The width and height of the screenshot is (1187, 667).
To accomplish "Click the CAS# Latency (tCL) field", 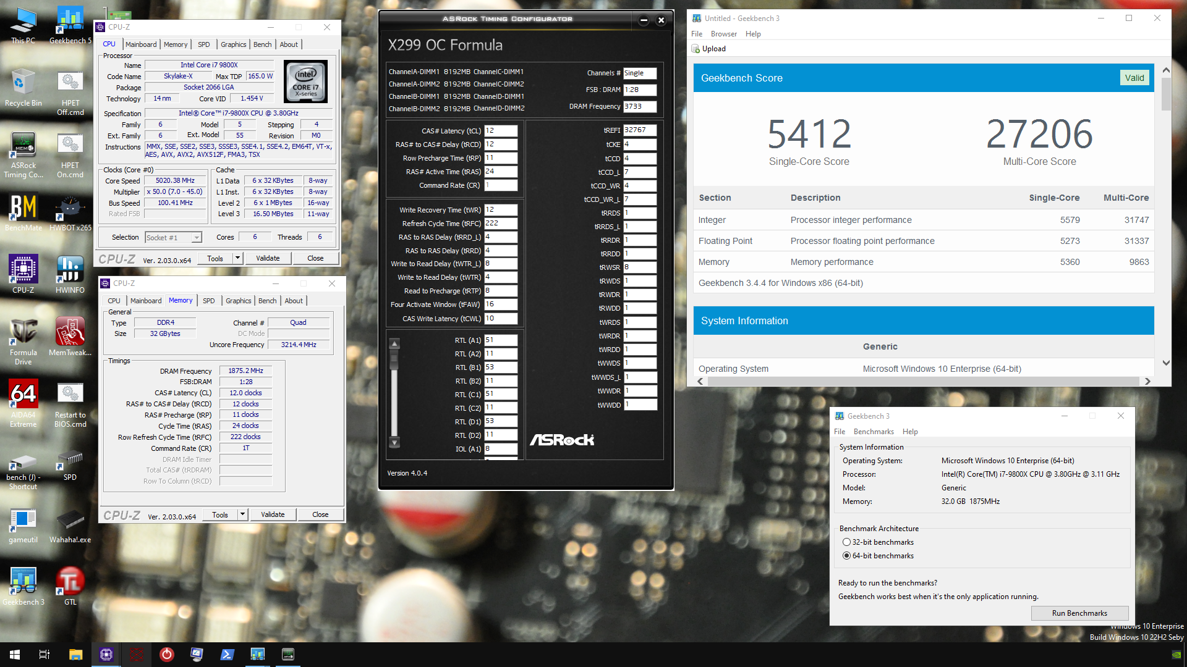I will tap(501, 131).
